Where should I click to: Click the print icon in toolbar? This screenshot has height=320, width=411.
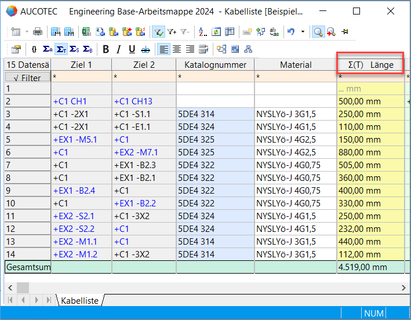coord(38,32)
